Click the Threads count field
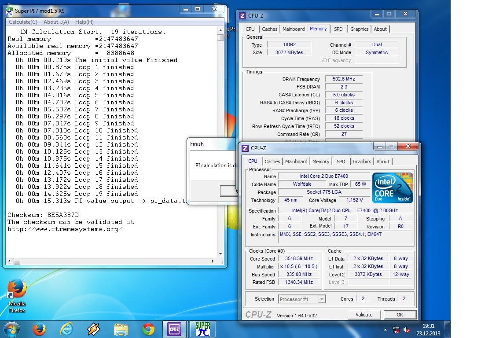Screen dimensions: 481x338 click(x=404, y=298)
